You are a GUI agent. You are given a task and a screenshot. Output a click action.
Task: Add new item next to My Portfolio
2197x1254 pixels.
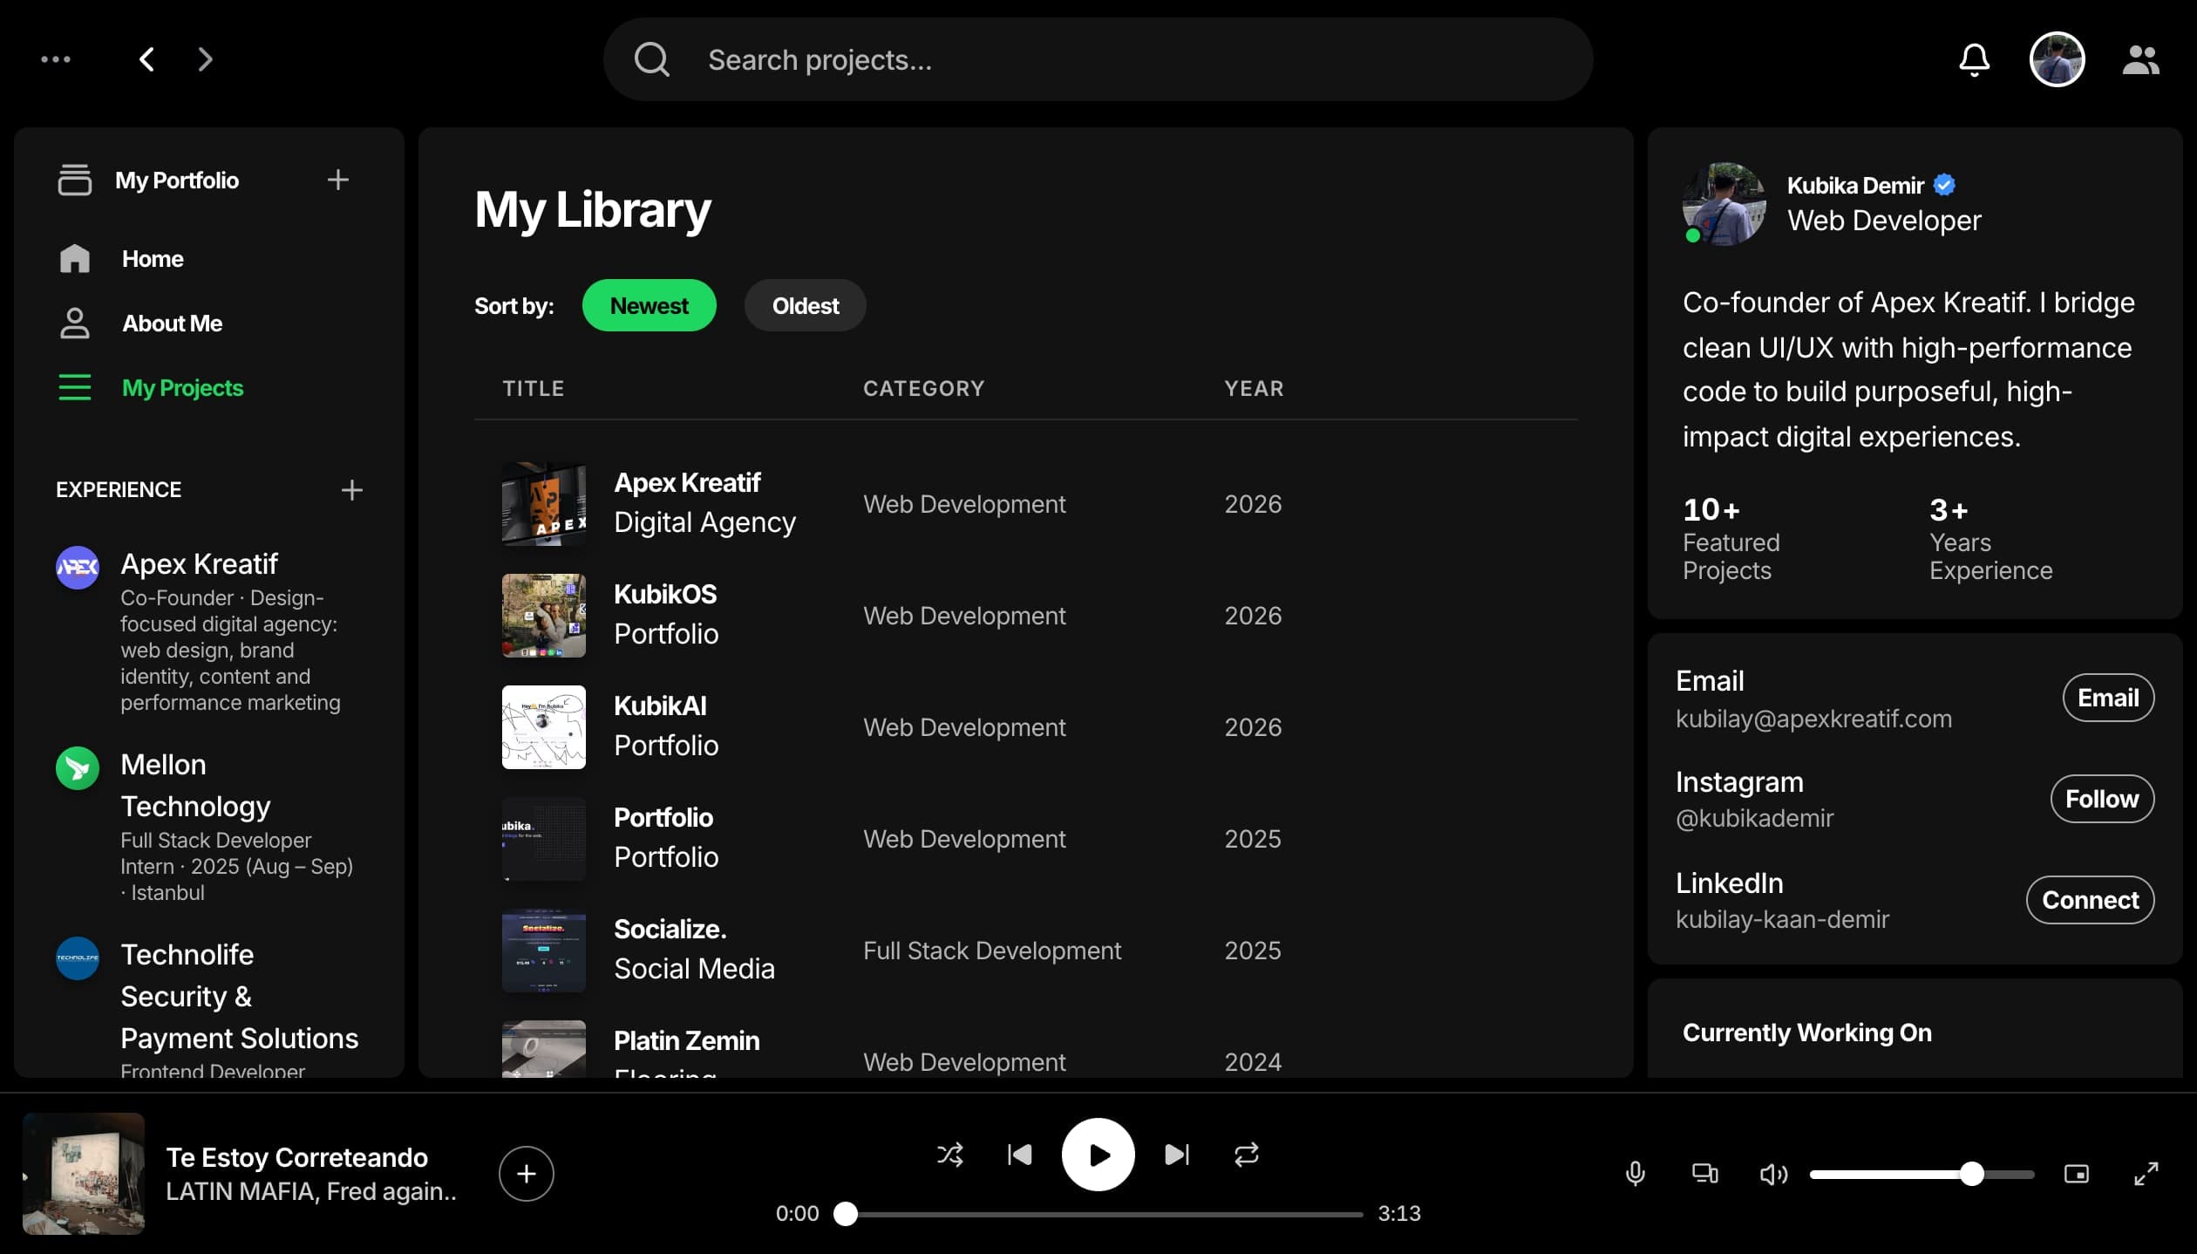click(x=338, y=180)
